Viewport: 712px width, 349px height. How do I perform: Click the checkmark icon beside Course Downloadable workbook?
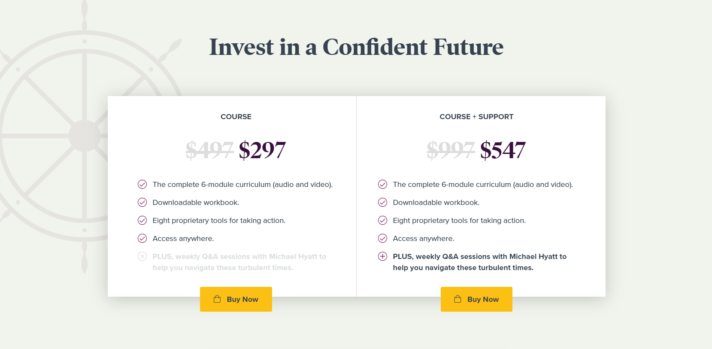coord(142,202)
